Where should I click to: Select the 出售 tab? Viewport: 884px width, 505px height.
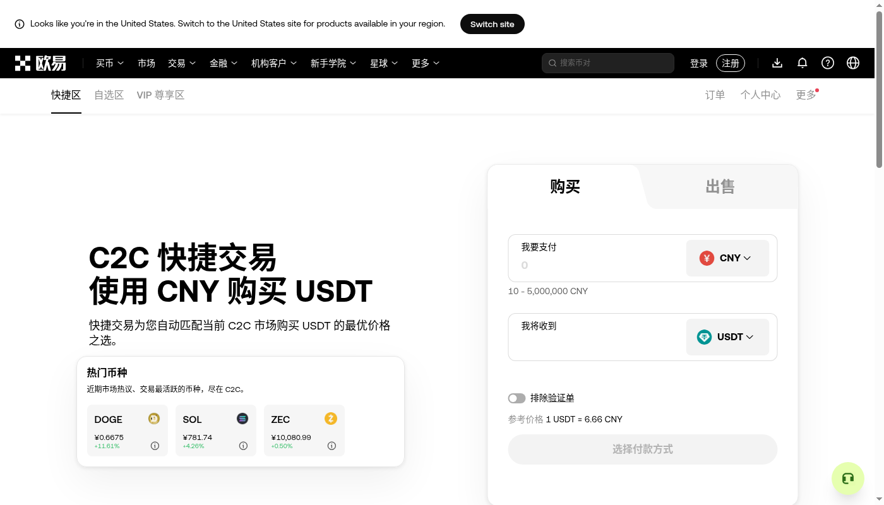point(720,187)
